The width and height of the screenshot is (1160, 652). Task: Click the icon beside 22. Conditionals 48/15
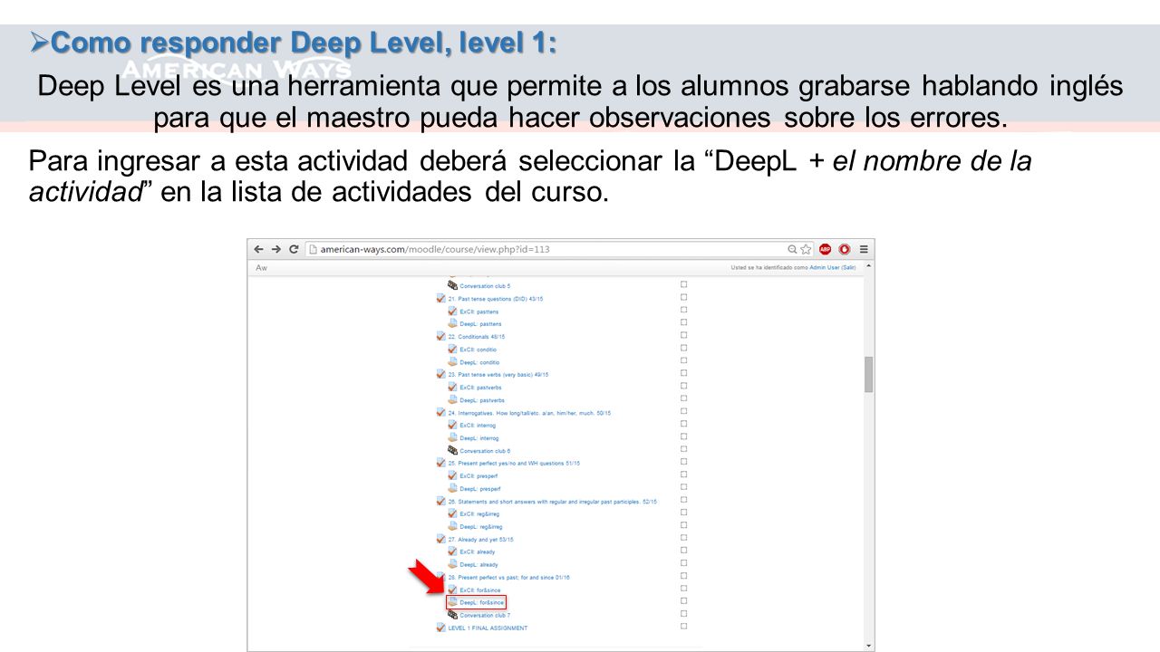point(440,336)
